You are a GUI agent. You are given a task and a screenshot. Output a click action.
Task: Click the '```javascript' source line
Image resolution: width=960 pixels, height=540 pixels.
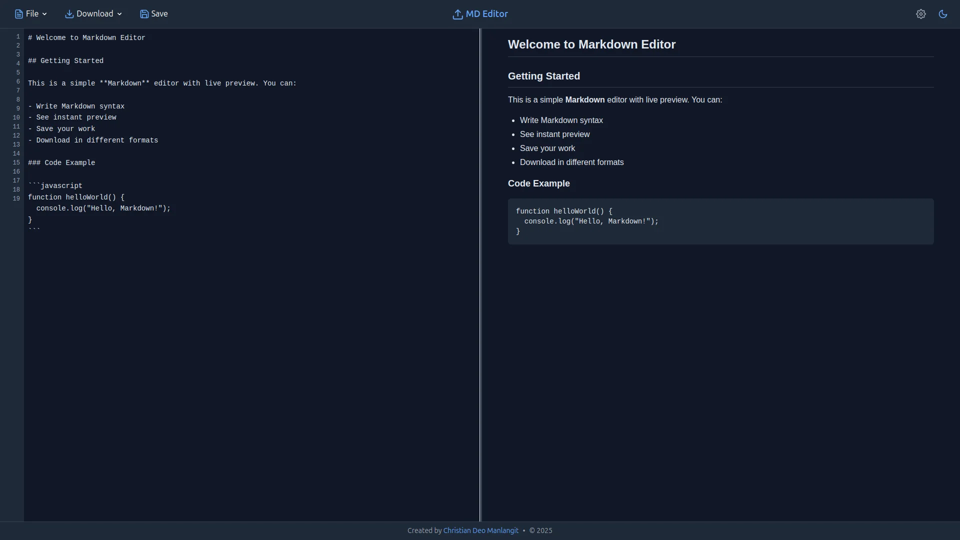tap(55, 186)
